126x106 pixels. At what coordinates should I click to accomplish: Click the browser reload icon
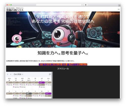pos(82,5)
